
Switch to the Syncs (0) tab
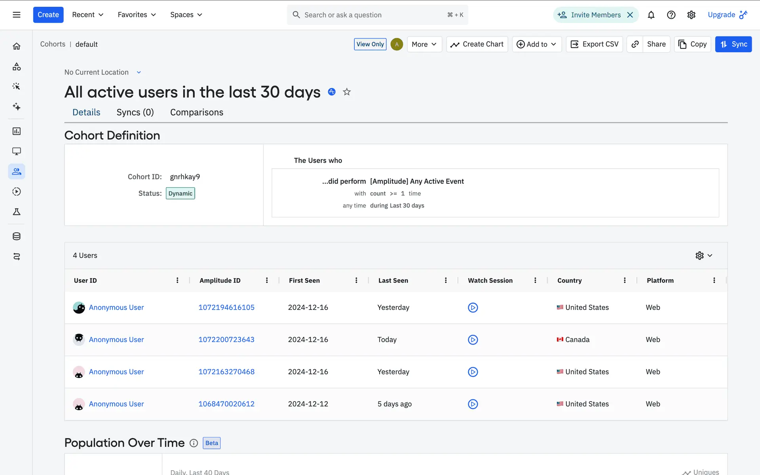[x=135, y=112]
